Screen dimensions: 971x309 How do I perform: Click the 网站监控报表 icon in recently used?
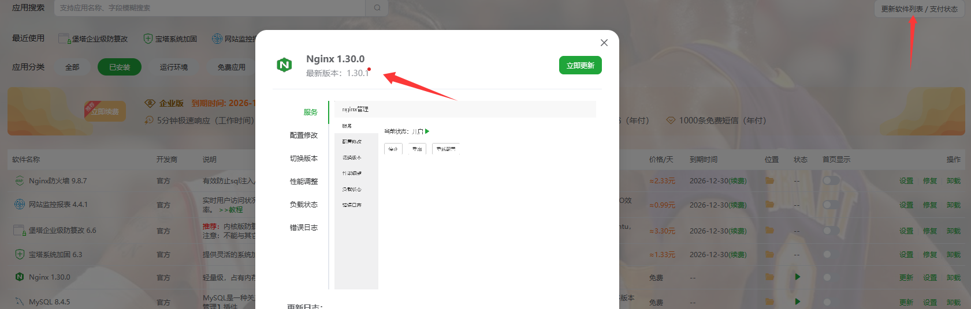tap(217, 39)
